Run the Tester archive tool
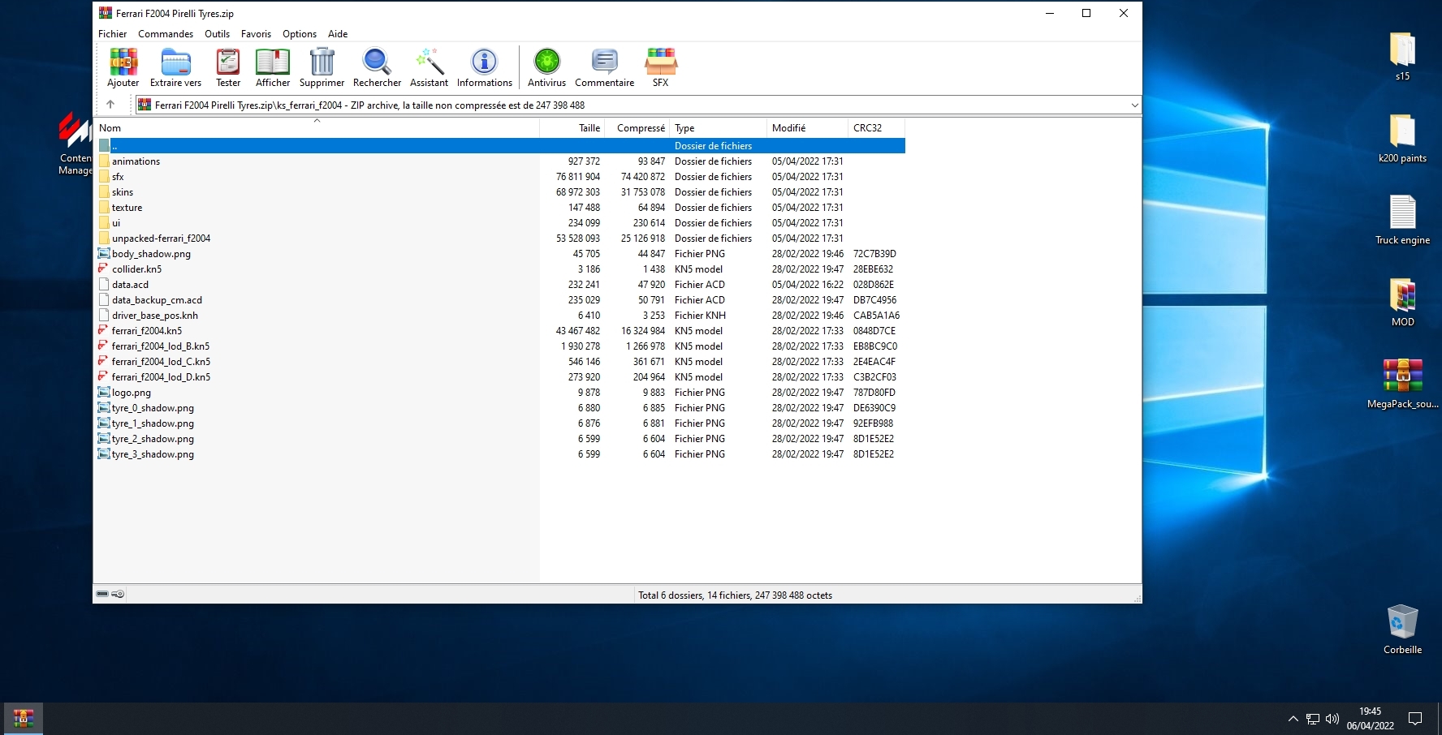The image size is (1442, 735). [228, 67]
